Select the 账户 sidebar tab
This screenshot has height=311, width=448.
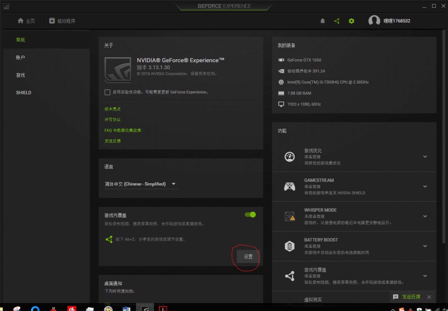click(21, 57)
